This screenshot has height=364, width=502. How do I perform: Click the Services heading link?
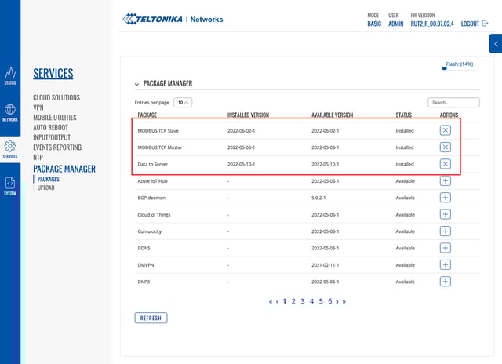click(x=53, y=73)
